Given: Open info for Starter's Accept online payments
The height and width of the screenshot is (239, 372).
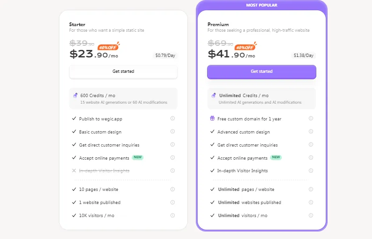Looking at the screenshot, I should pos(172,158).
